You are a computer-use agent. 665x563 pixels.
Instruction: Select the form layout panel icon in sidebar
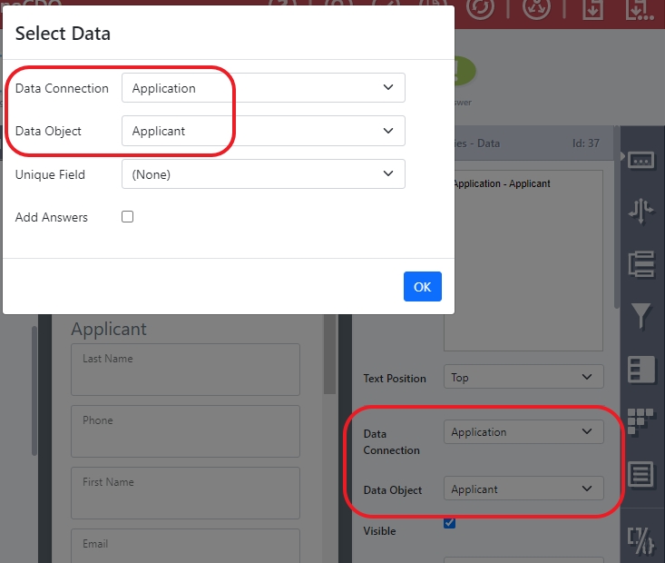tap(641, 370)
